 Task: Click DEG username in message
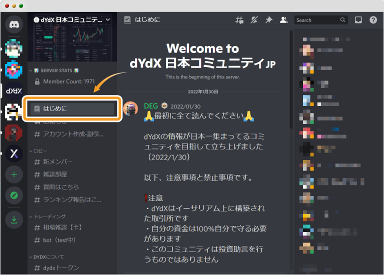coord(151,106)
